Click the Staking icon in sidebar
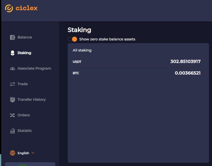This screenshot has height=166, width=212. click(x=12, y=53)
